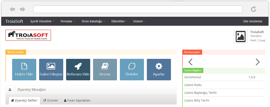The width and height of the screenshot is (270, 107).
Task: Click the Çıkış logout link
Action: coord(262,40)
